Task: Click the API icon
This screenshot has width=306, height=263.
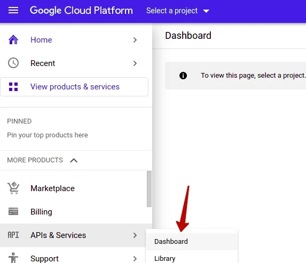Action: coord(13,235)
